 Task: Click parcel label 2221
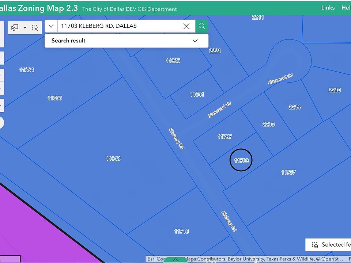click(x=215, y=51)
